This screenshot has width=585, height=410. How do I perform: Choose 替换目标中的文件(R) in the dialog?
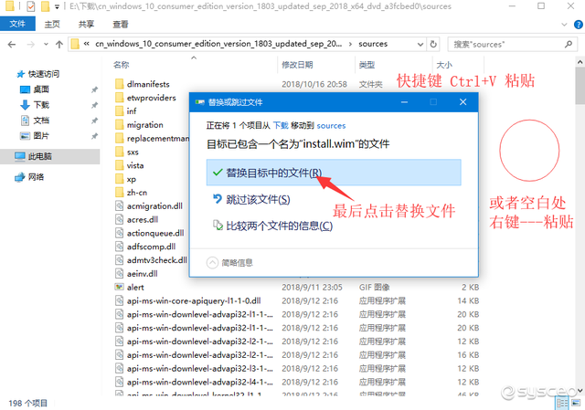pos(334,173)
